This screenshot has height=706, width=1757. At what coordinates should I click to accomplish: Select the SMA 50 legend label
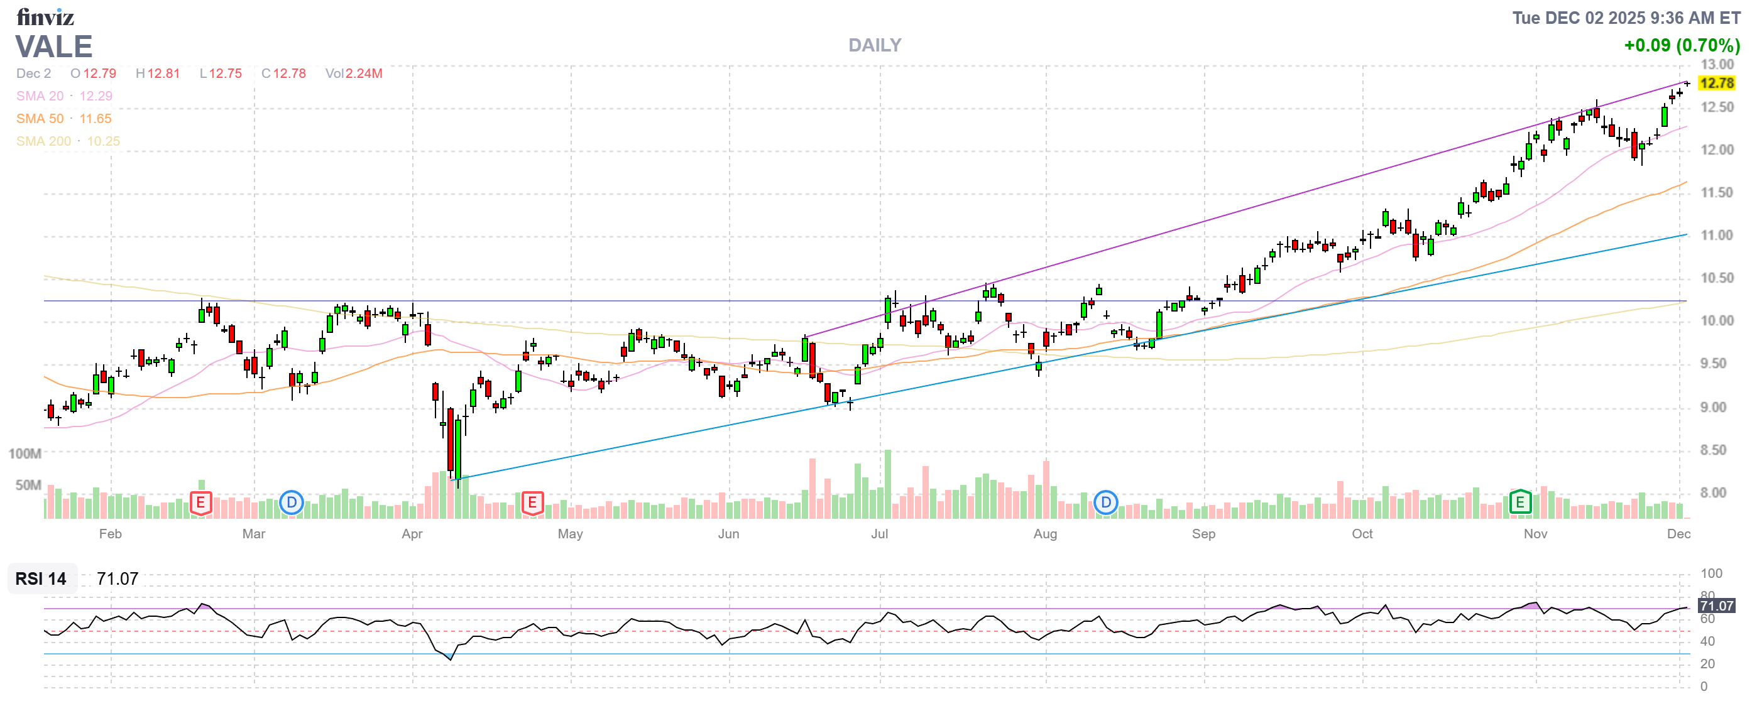40,119
